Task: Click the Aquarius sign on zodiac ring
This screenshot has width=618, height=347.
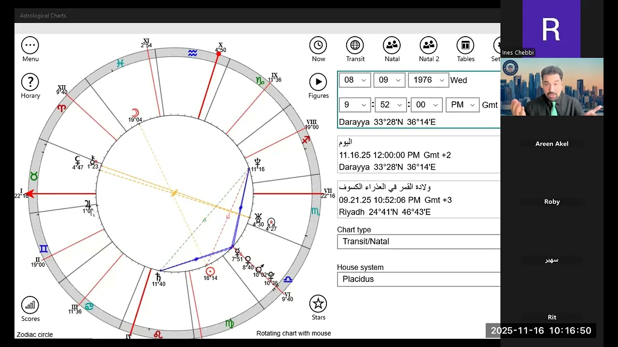Action: pyautogui.click(x=193, y=53)
